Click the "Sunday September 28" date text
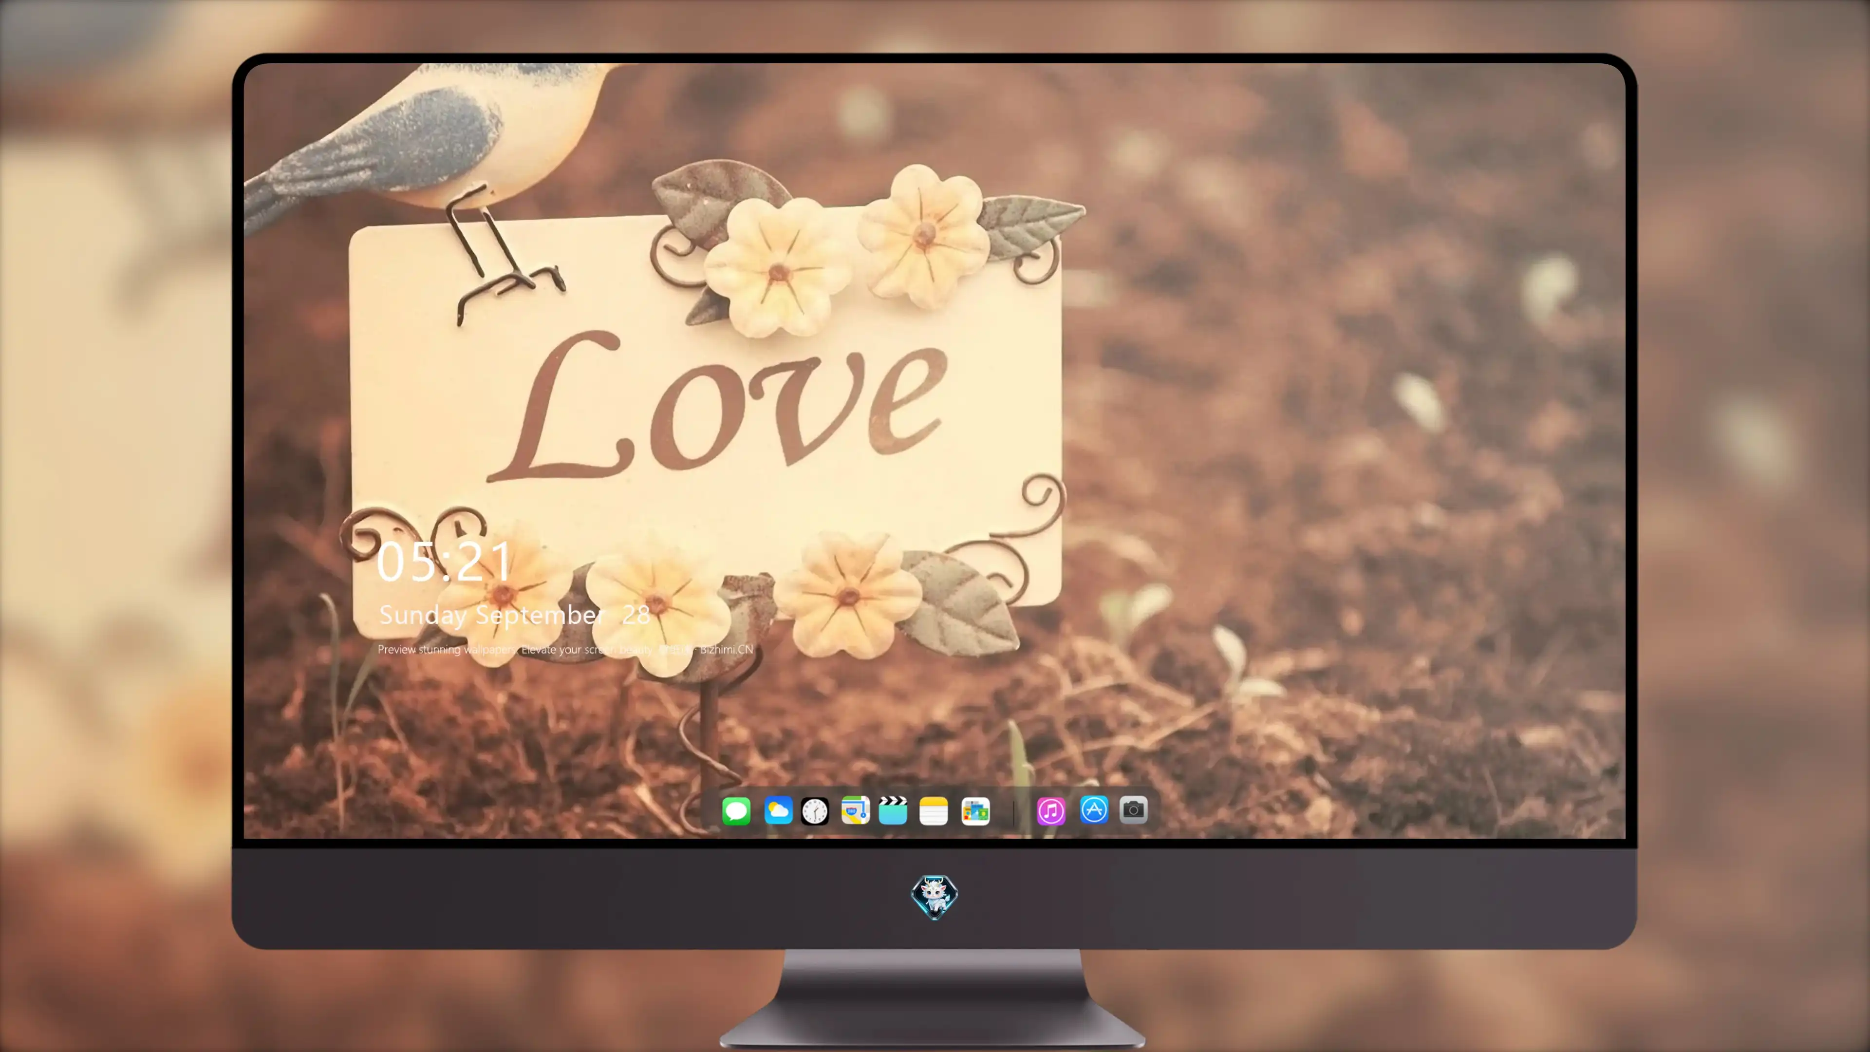The height and width of the screenshot is (1052, 1870). 515,615
